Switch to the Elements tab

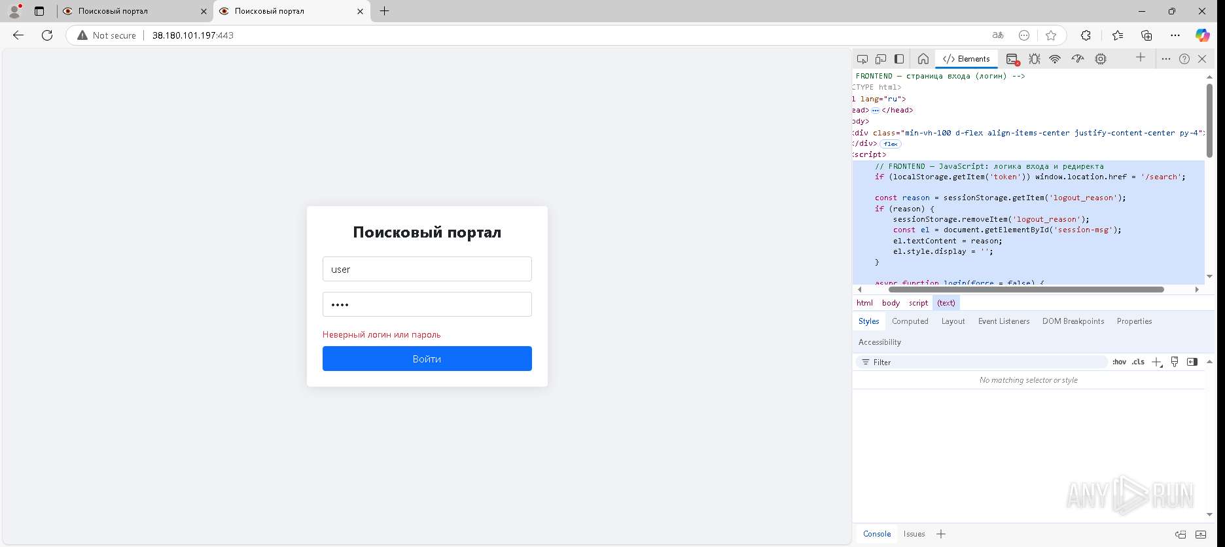(967, 59)
